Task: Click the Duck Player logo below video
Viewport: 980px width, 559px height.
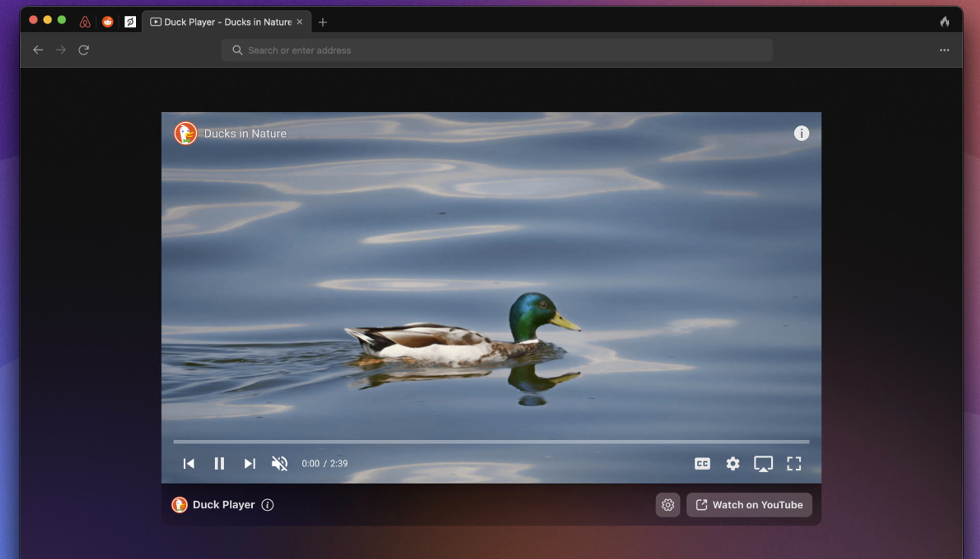Action: coord(179,505)
